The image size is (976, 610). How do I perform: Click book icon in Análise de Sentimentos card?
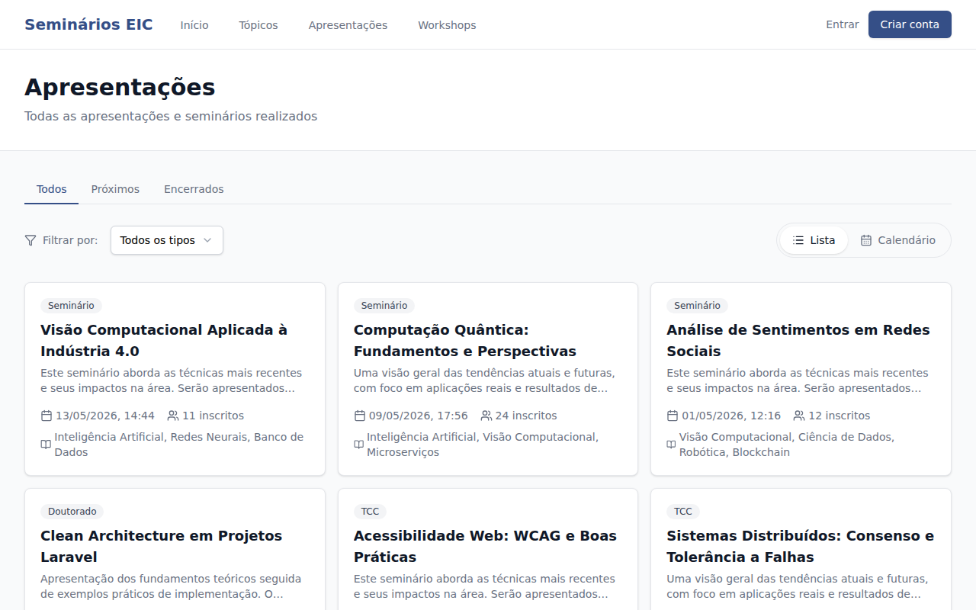pos(672,445)
